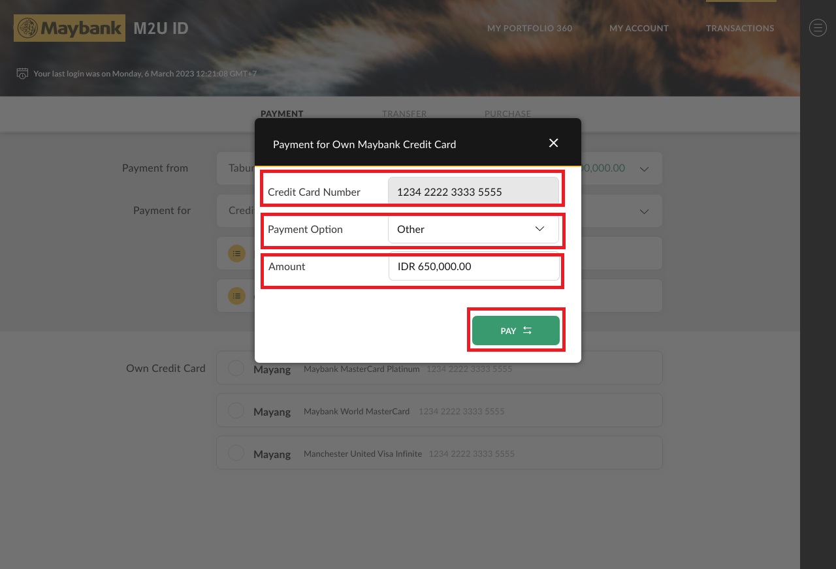This screenshot has height=569, width=836.
Task: Click the second yellow list icon
Action: (x=236, y=296)
